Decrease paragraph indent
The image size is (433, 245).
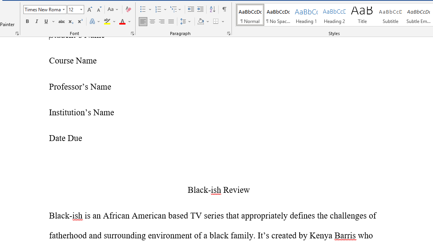tap(191, 9)
